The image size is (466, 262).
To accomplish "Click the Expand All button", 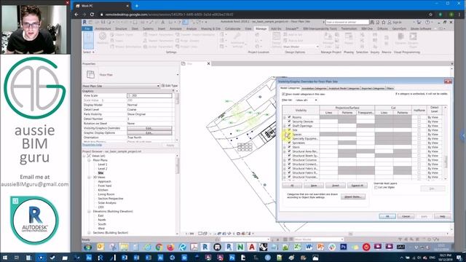I will (x=358, y=186).
